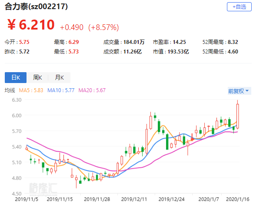253x203 pixels.
Task: Click the stock title 合力泰(sz002217)
Action: (x=37, y=7)
